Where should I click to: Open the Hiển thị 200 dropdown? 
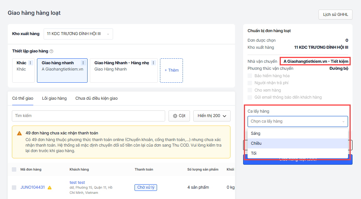[212, 116]
